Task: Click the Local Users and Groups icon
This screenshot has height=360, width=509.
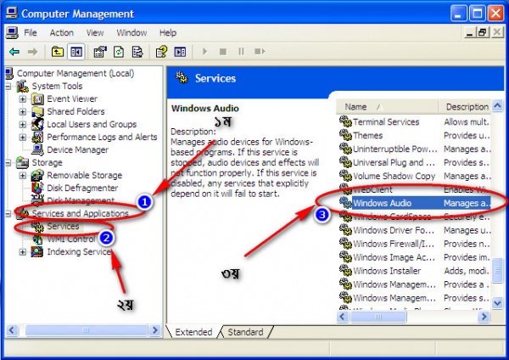Action: pos(37,124)
